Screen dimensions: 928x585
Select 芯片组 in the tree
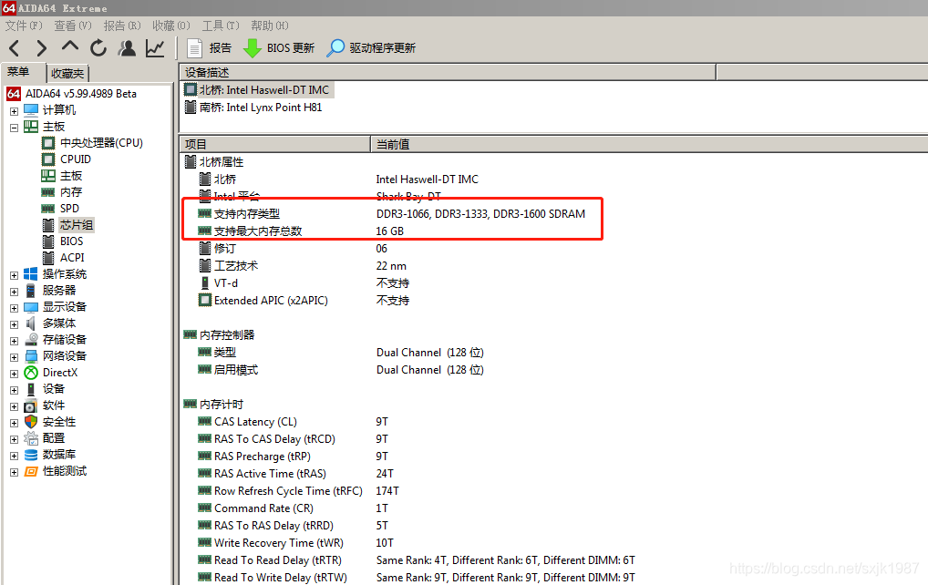tap(77, 225)
